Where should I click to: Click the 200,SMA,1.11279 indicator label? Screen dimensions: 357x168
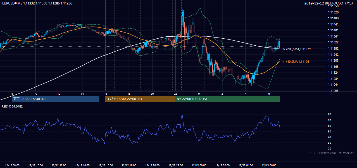[x=296, y=49]
